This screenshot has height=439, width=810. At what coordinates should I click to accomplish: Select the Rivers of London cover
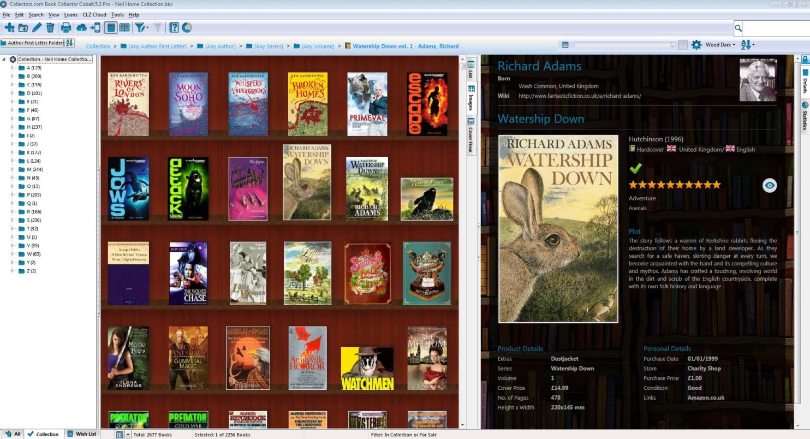[128, 104]
